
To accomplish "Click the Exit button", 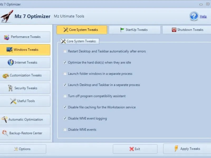I will click(x=135, y=149).
